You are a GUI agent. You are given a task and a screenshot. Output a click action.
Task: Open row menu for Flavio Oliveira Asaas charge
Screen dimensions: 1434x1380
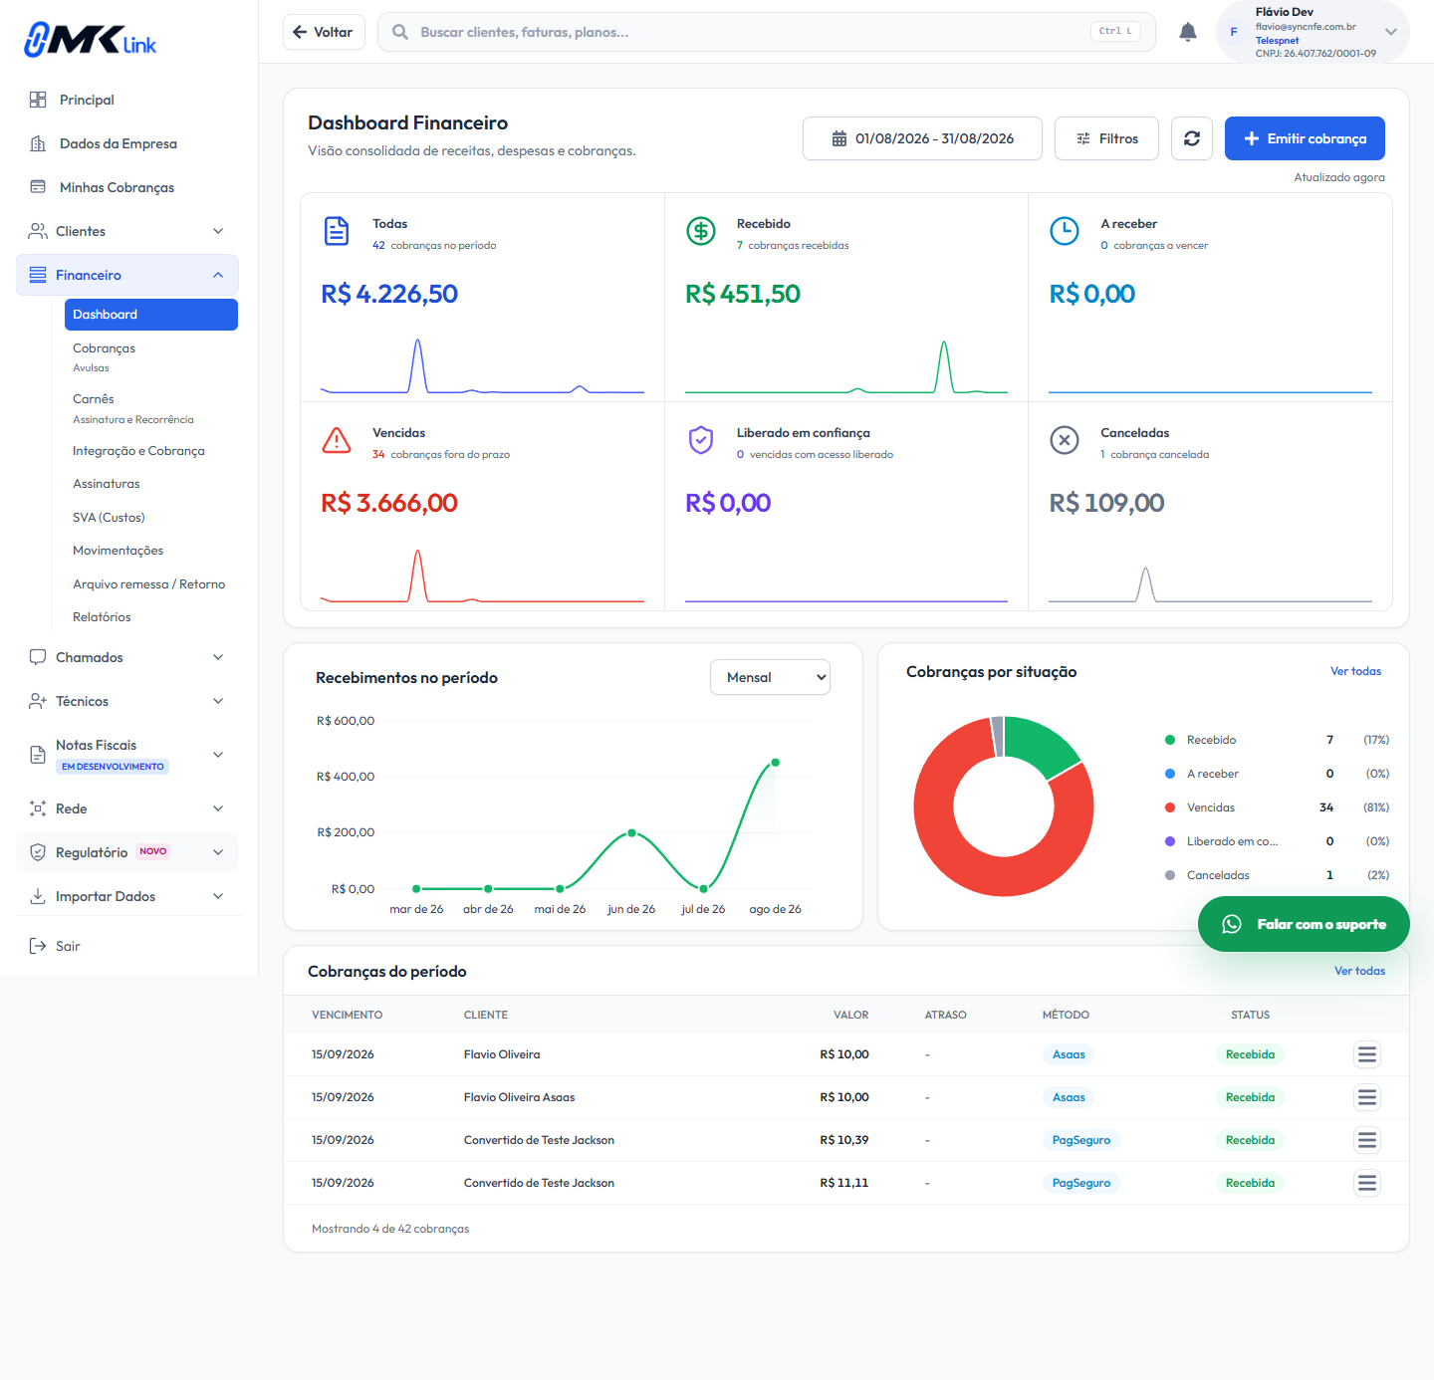click(x=1367, y=1097)
